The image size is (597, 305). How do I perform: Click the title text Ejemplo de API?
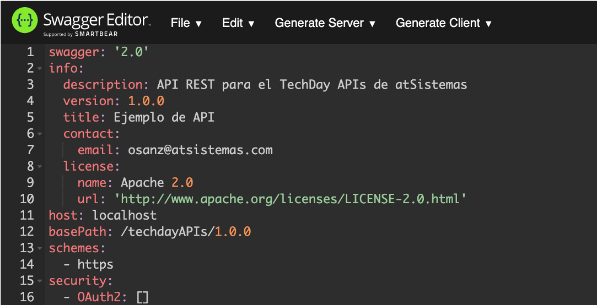(x=164, y=117)
